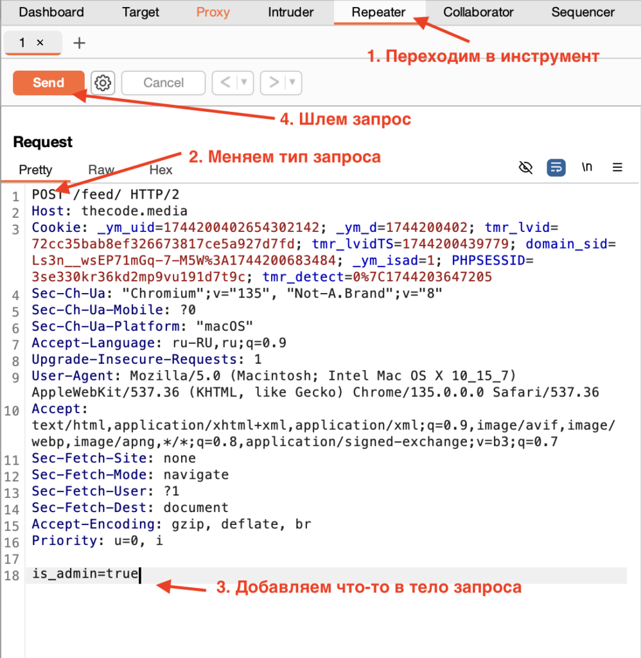Toggle the \n newline characters display
This screenshot has height=658, width=641.
(586, 167)
